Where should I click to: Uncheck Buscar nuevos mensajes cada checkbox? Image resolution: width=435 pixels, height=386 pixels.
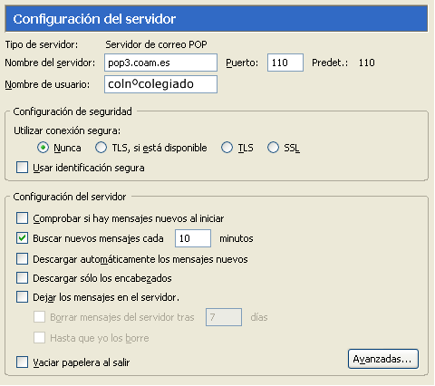click(x=22, y=238)
